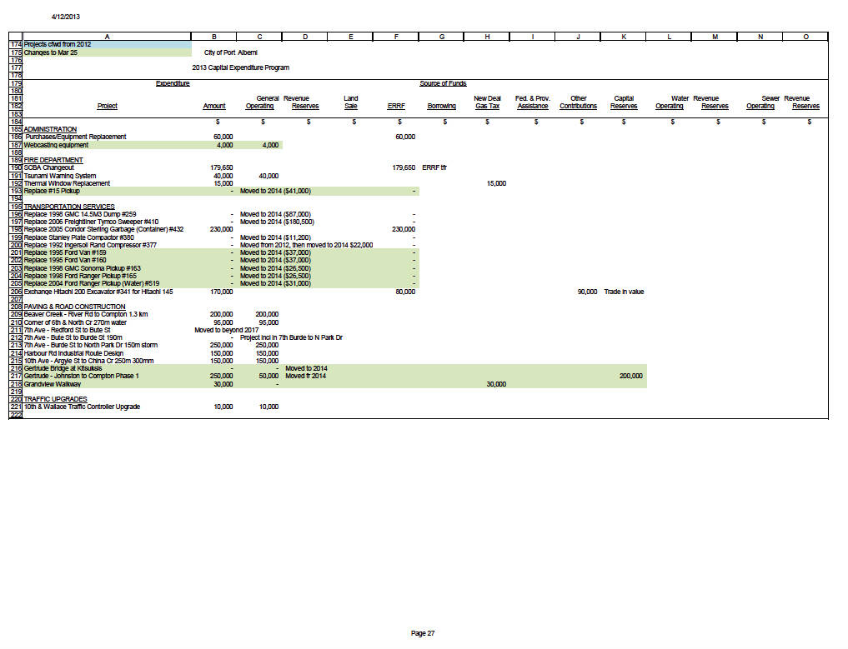Select the 'SCBA Changeout' row label
The width and height of the screenshot is (848, 649).
point(48,167)
